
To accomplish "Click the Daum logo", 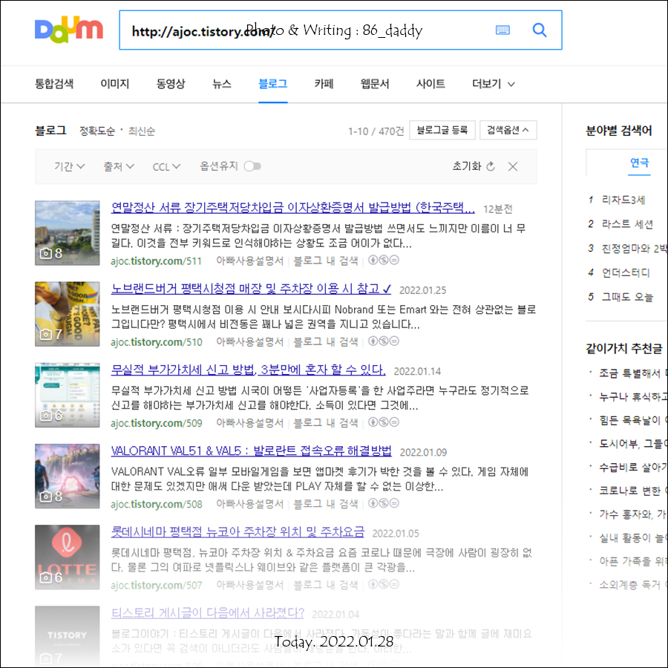I will click(68, 30).
